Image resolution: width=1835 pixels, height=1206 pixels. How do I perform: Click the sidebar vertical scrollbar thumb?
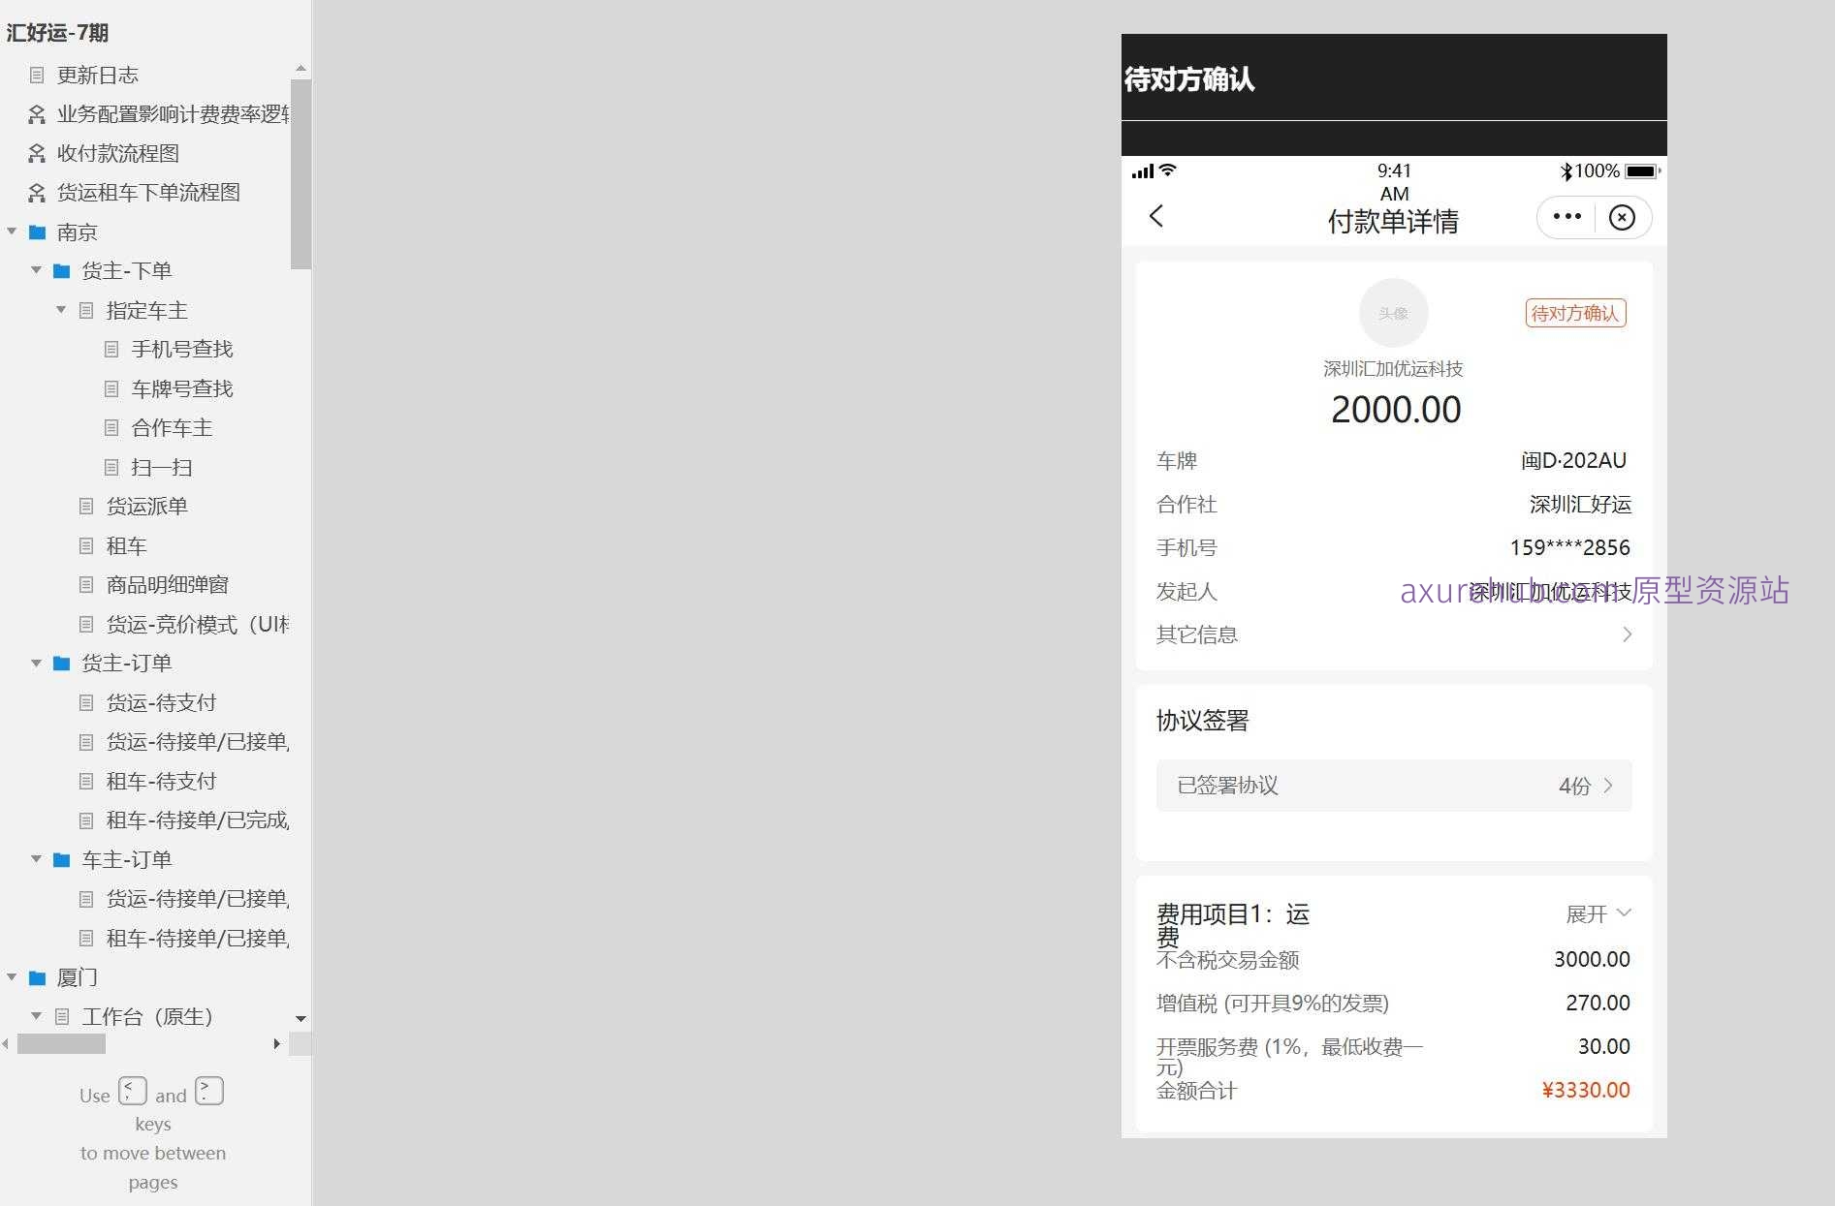point(301,173)
